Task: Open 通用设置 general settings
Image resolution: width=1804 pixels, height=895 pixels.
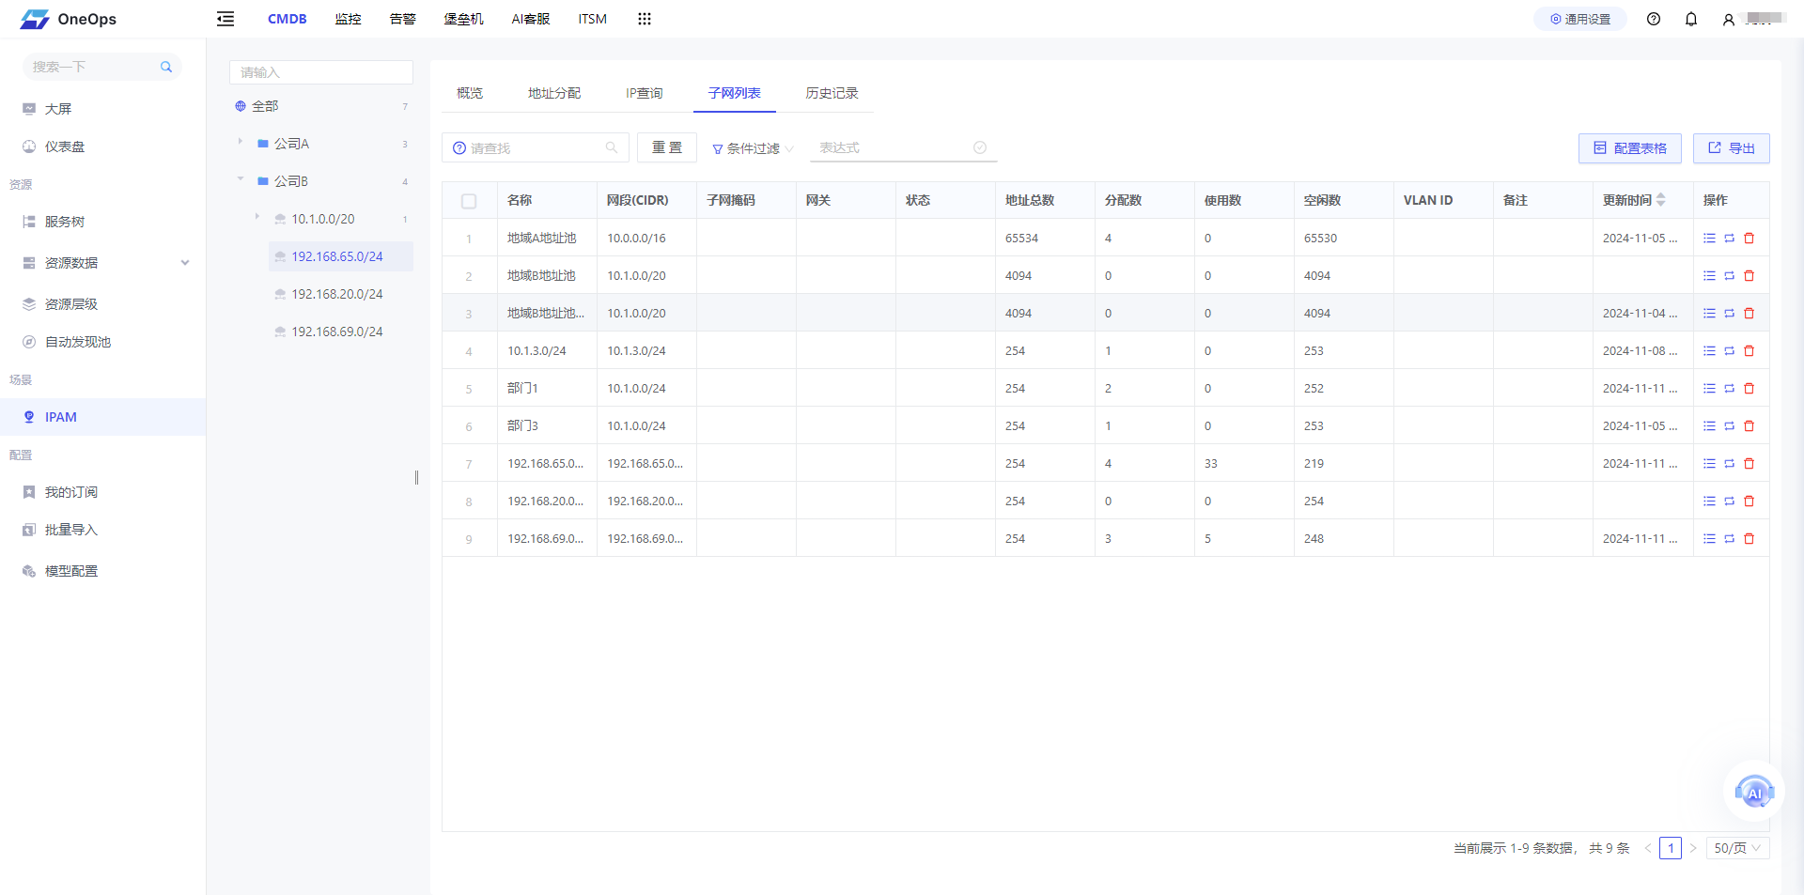Action: (x=1580, y=19)
